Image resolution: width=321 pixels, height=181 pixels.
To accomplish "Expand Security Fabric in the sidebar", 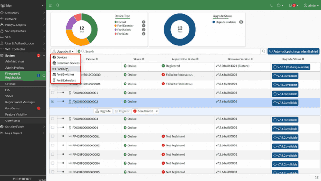I will 23,127.
